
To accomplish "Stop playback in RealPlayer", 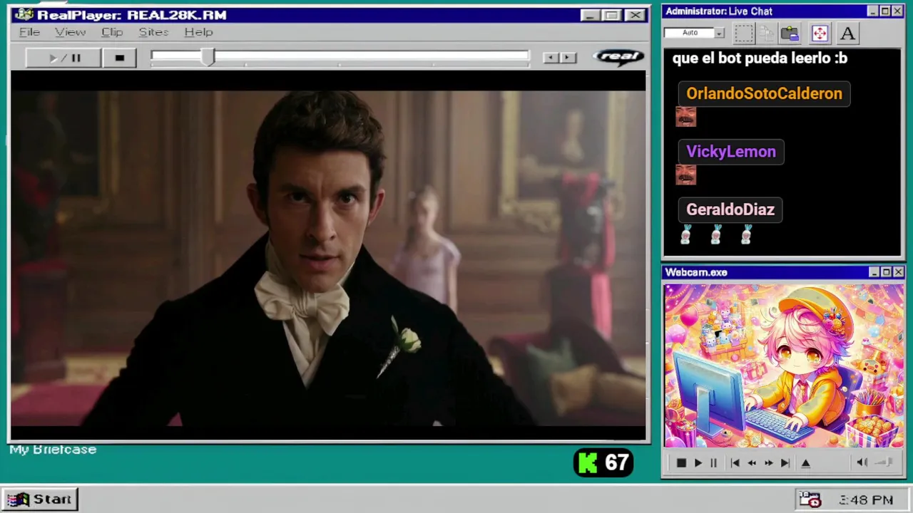I will click(120, 58).
